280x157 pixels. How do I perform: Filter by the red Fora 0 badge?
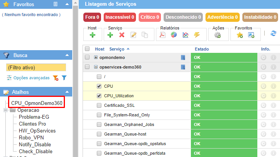tap(92, 17)
